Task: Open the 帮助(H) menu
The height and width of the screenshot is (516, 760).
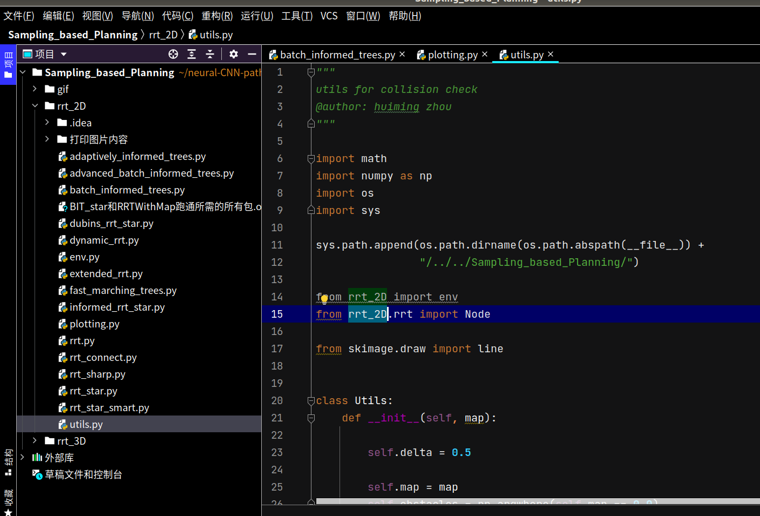Action: 405,16
